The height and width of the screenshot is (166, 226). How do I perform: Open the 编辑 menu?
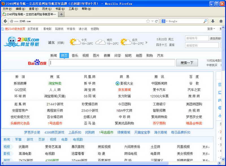(20, 9)
